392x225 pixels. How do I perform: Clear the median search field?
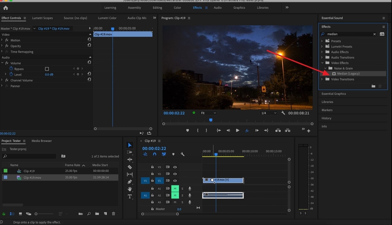pyautogui.click(x=375, y=34)
